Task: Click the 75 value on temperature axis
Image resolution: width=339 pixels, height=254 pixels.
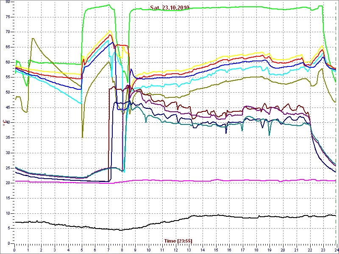Action: tap(8, 17)
